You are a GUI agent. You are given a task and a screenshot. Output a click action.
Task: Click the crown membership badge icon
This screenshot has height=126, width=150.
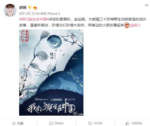point(35,8)
